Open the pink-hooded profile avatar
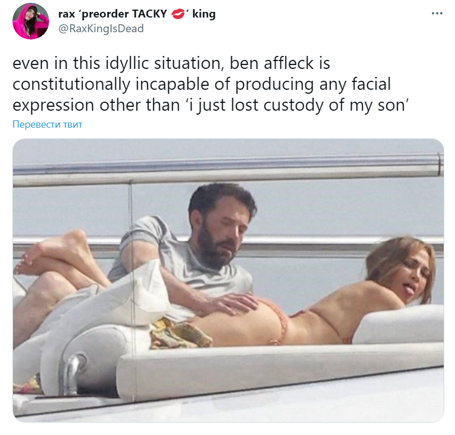The width and height of the screenshot is (455, 435). pos(31,21)
